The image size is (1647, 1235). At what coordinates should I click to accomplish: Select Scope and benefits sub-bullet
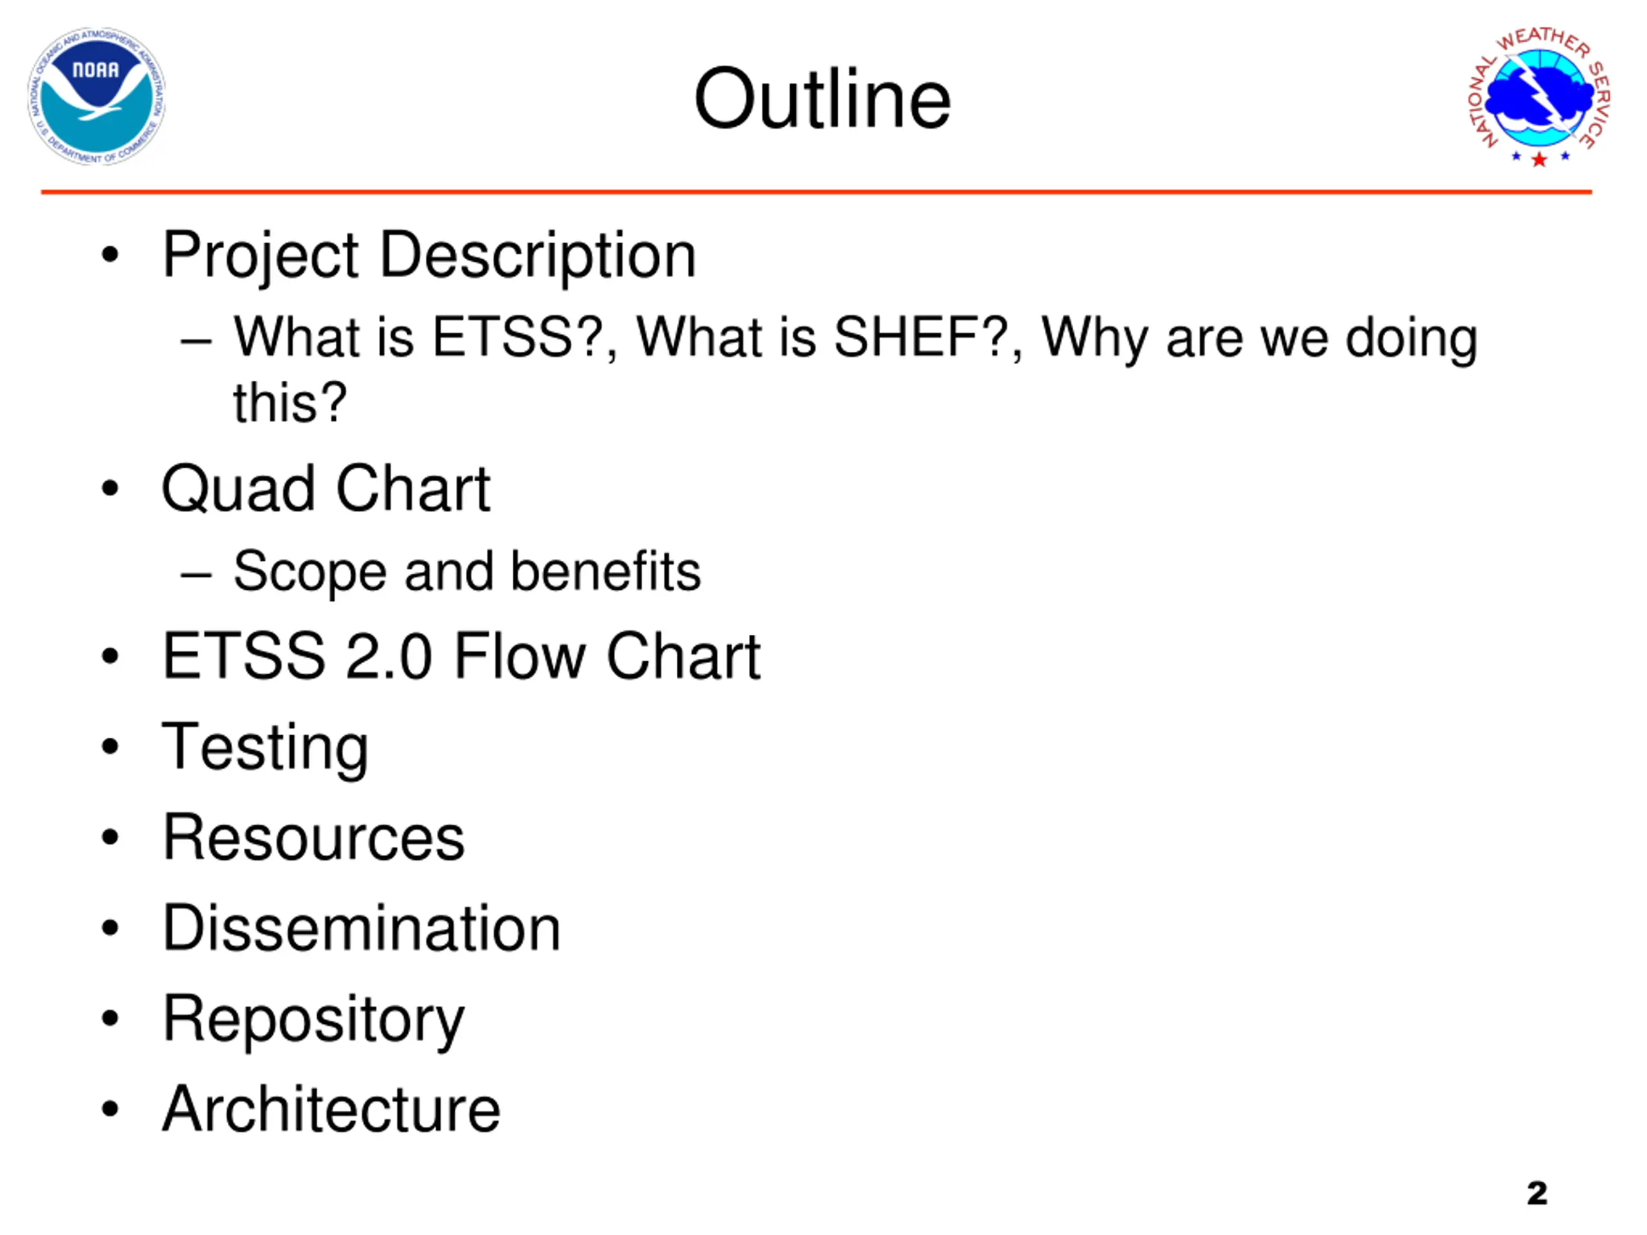click(467, 572)
